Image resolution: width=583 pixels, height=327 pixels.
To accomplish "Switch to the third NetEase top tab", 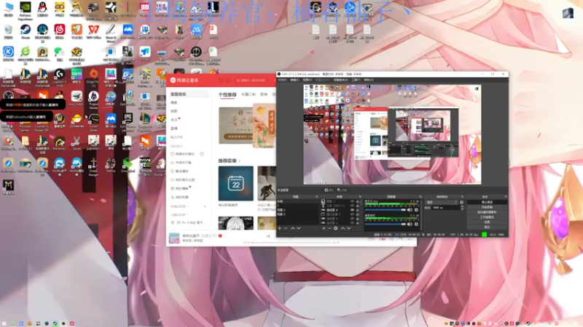I will (264, 94).
